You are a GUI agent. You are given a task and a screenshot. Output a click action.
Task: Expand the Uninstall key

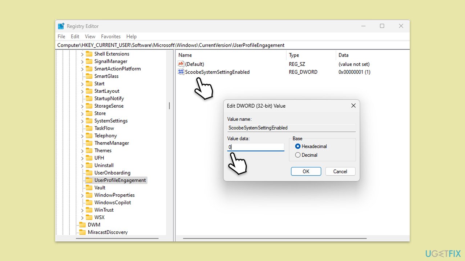click(82, 165)
